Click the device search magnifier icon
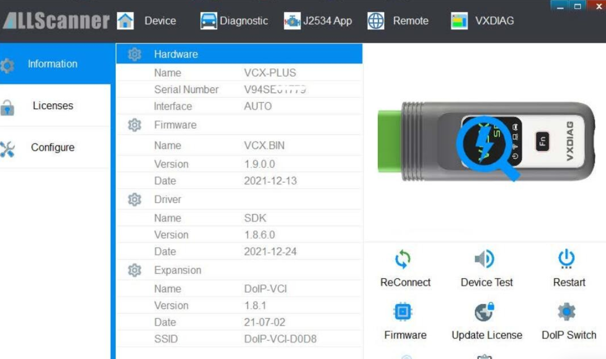This screenshot has width=606, height=359. tap(488, 148)
